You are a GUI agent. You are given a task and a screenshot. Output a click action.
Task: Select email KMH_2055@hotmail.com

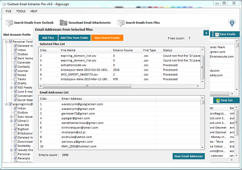click(x=120, y=146)
